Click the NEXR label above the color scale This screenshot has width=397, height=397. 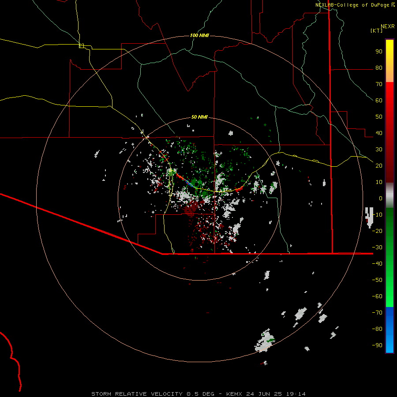tap(388, 26)
